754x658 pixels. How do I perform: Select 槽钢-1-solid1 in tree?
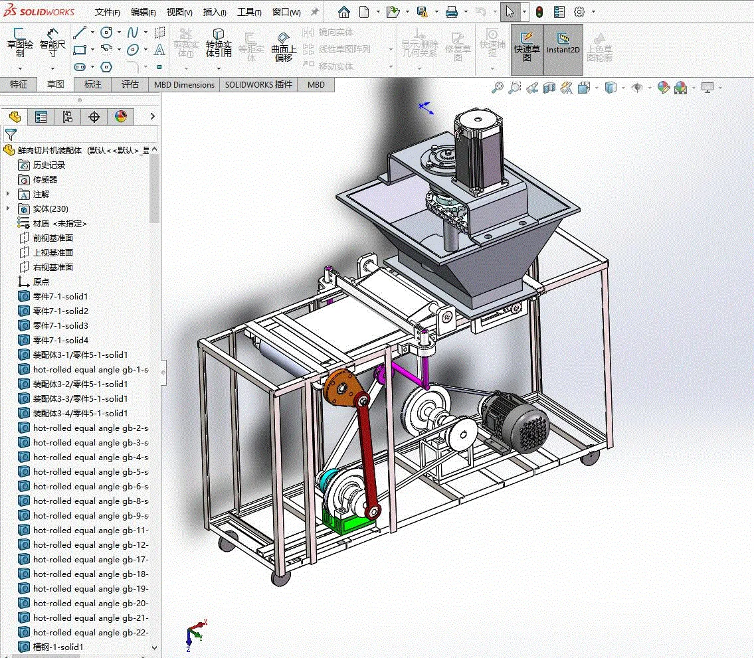58,647
